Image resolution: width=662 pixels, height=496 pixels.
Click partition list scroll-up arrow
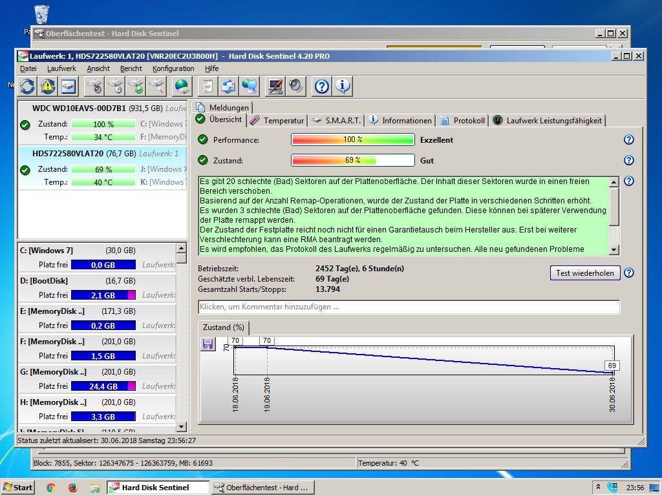[x=182, y=248]
